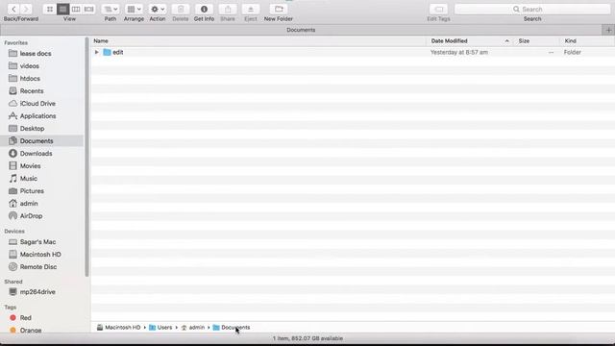
Task: Open Recents in sidebar
Action: (x=32, y=91)
